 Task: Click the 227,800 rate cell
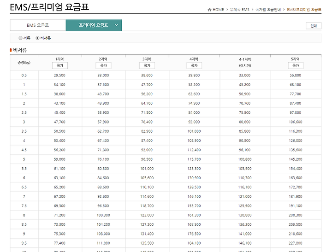pos(296,243)
